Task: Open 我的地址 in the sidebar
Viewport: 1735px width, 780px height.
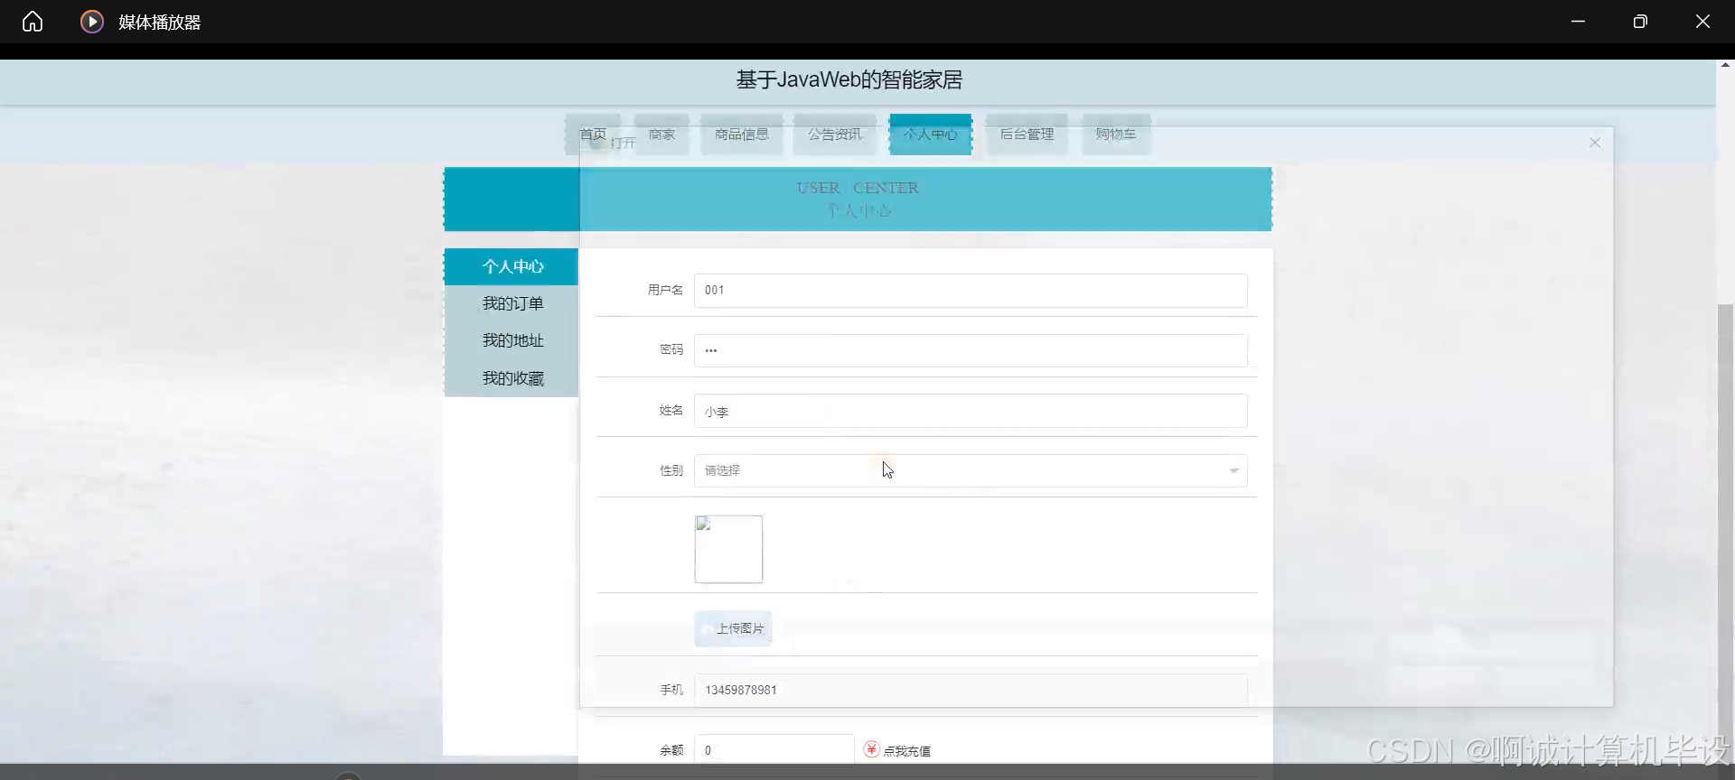Action: tap(511, 340)
